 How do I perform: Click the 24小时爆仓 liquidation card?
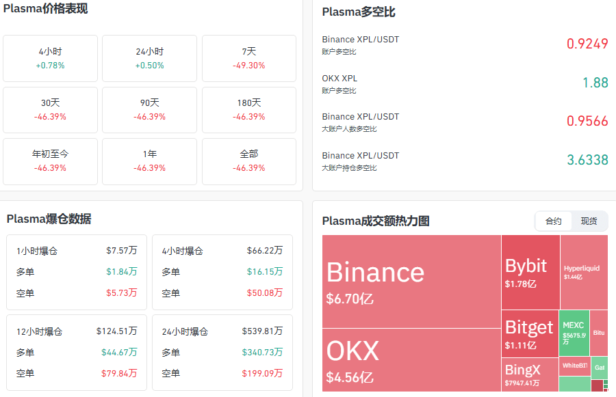222,352
